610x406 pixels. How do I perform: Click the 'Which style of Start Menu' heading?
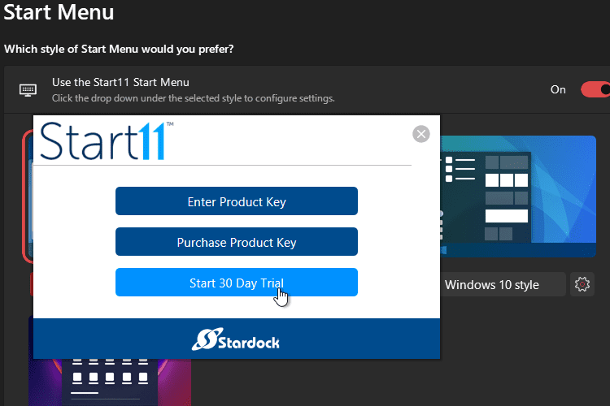click(x=119, y=49)
